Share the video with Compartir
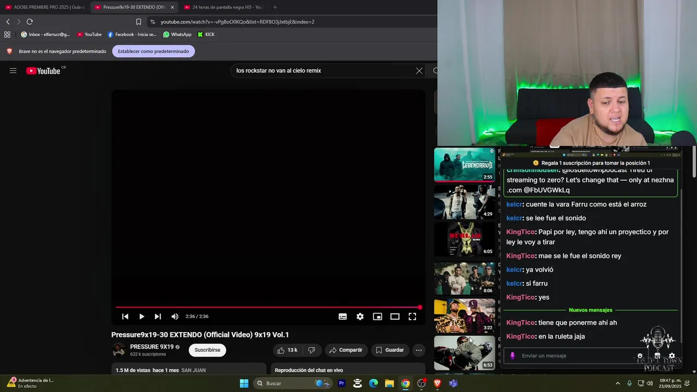Screen dimensions: 697x392 pyautogui.click(x=346, y=350)
